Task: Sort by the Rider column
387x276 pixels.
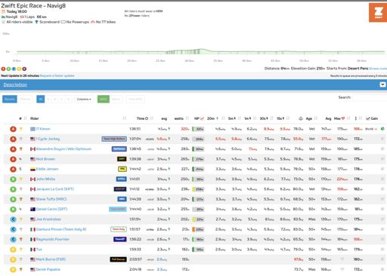Action: coord(34,118)
